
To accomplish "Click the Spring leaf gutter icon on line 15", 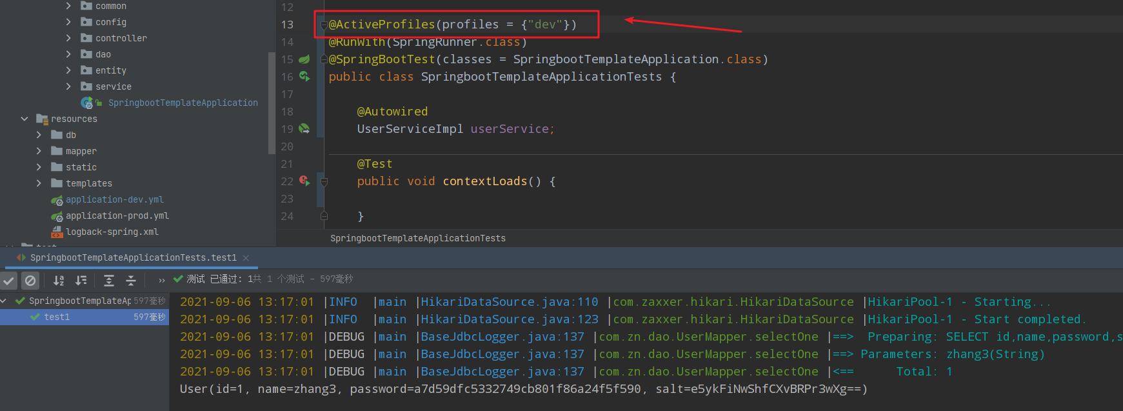I will (304, 59).
